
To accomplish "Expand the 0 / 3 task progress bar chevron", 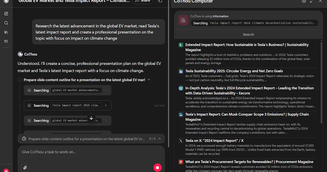I will (x=160, y=139).
